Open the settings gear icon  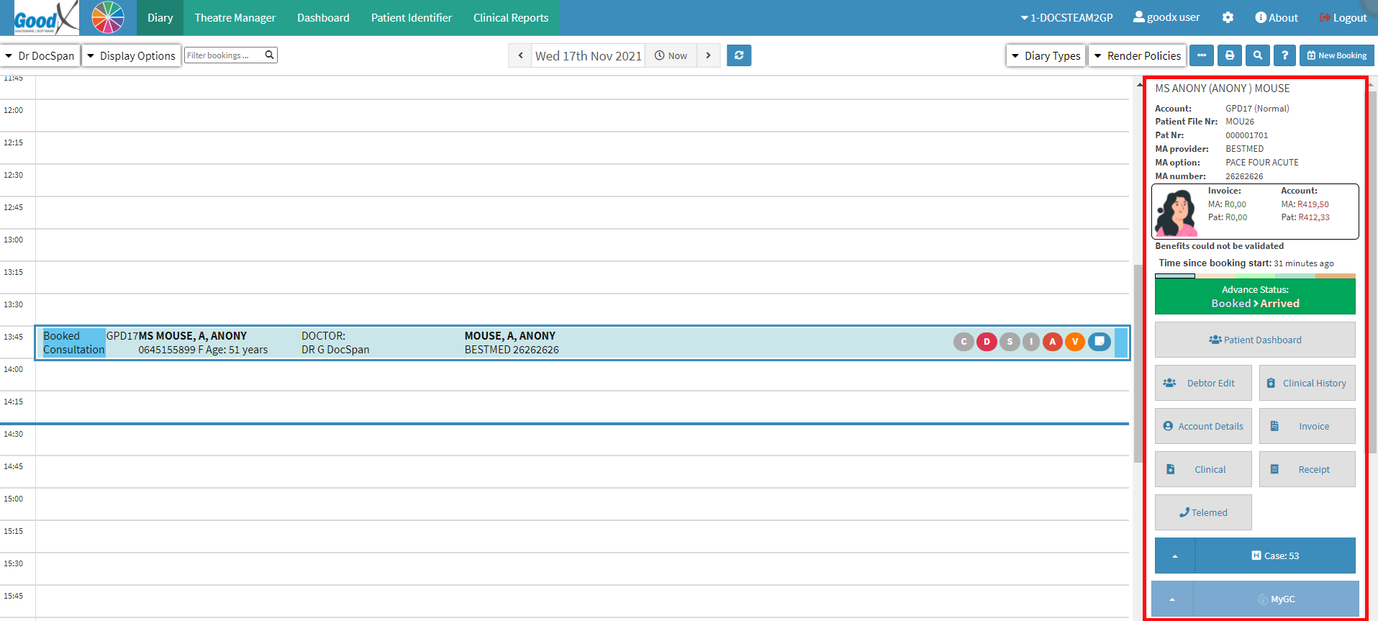(1228, 17)
